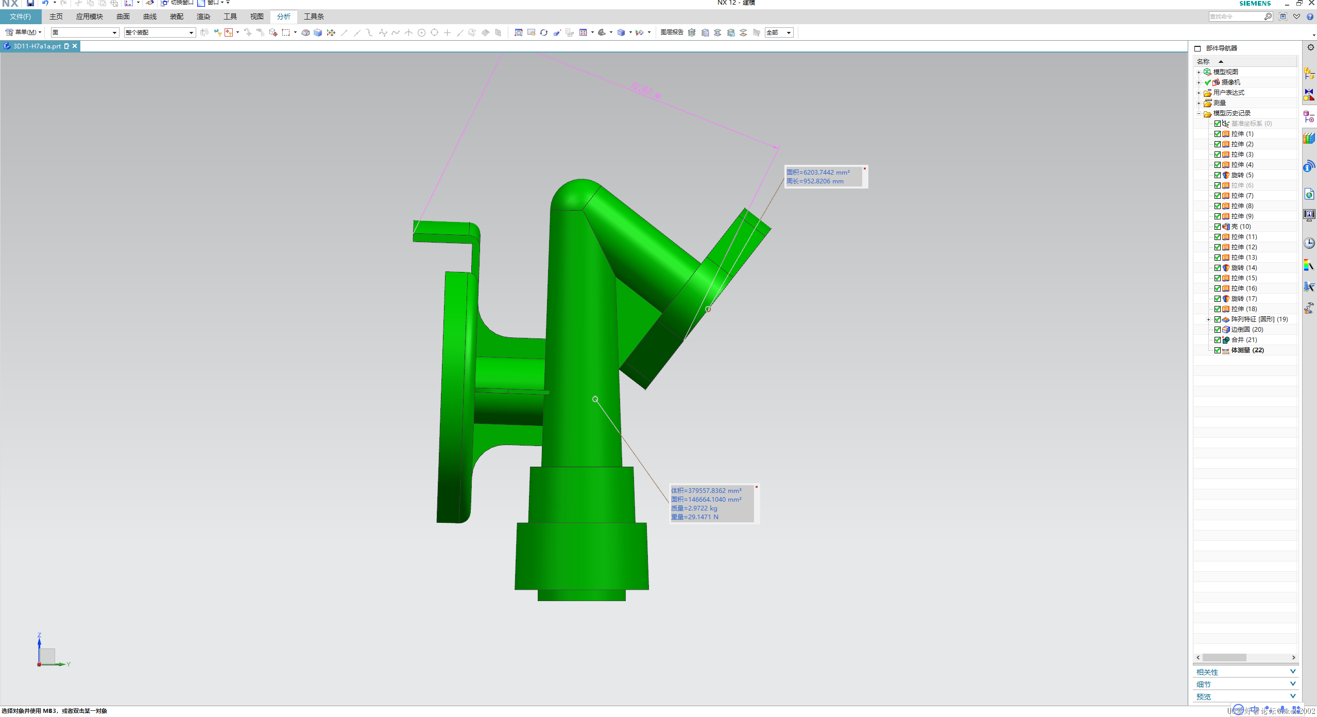Click the 菜单(M) menu button
This screenshot has width=1317, height=717.
point(23,32)
